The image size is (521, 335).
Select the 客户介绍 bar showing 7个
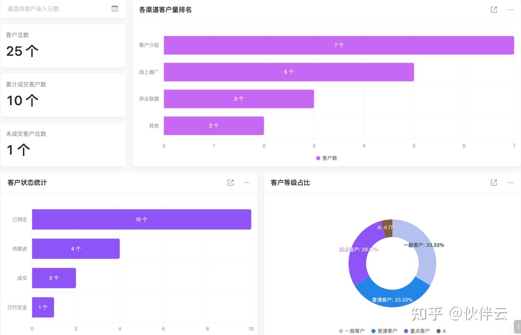tap(339, 45)
